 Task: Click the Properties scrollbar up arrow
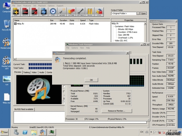(145, 24)
